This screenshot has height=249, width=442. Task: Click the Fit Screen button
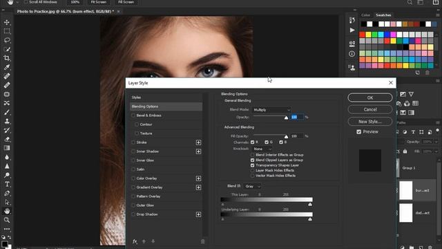click(98, 2)
